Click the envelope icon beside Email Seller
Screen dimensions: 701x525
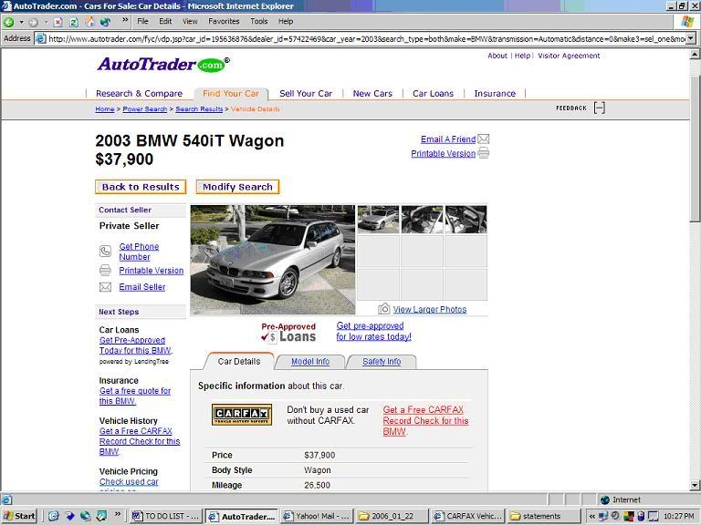pos(105,287)
